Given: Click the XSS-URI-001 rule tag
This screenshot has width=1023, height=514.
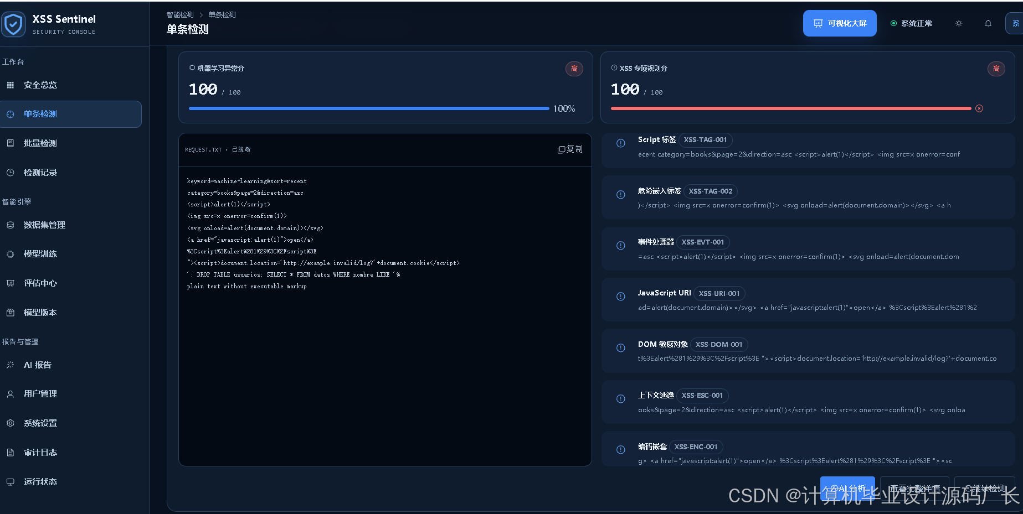Looking at the screenshot, I should click(x=719, y=294).
